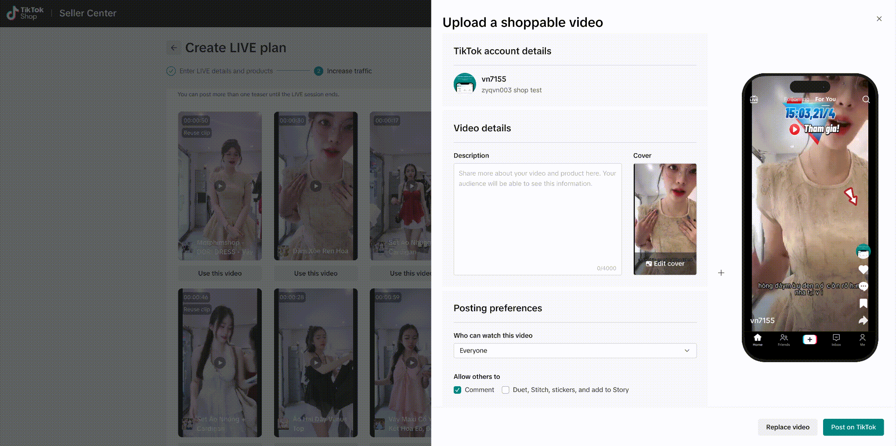Click the LIVE icon in phone preview

point(754,100)
